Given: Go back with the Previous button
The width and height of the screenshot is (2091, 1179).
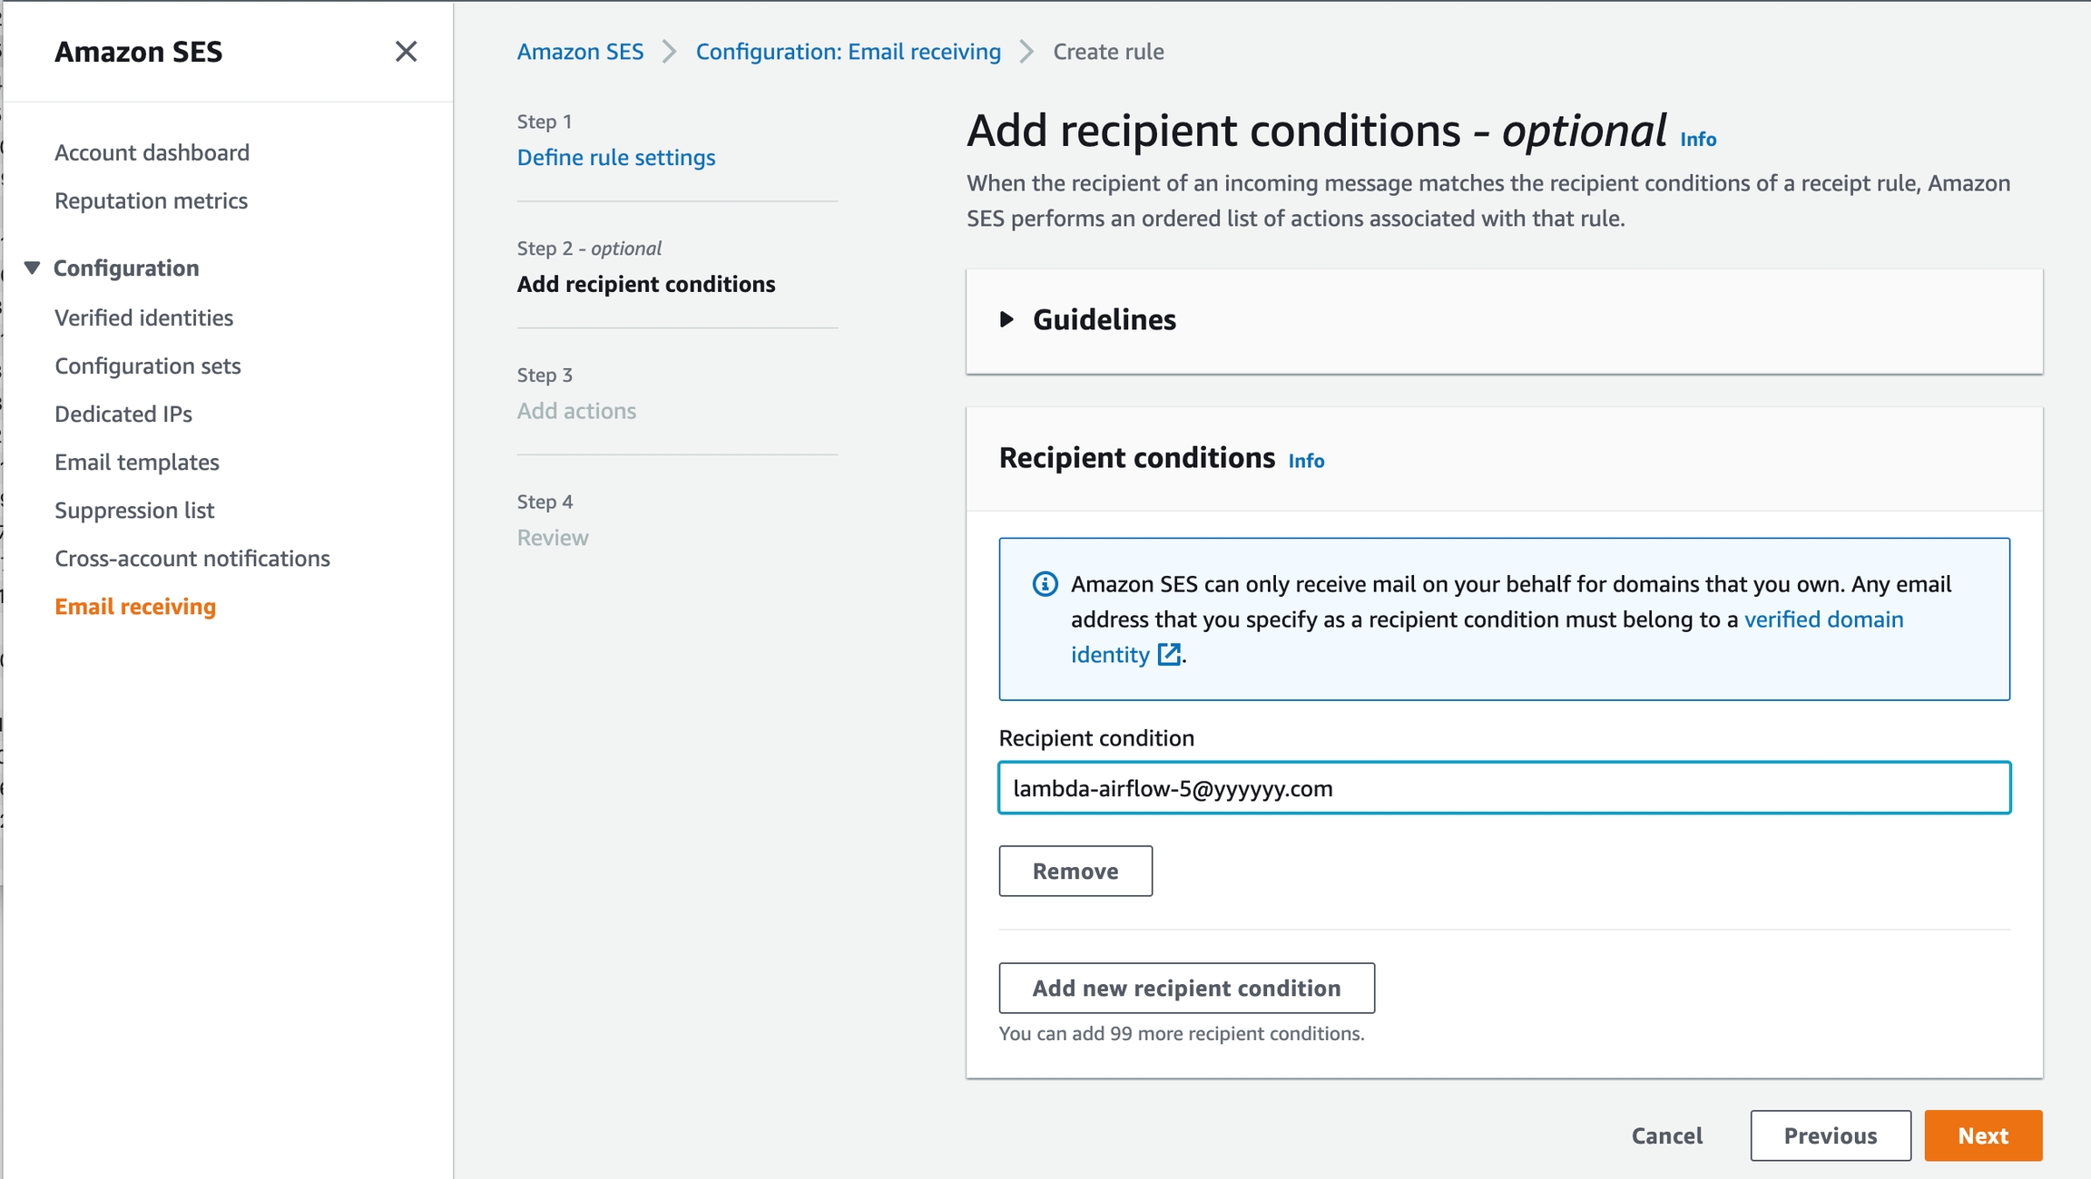Looking at the screenshot, I should (1830, 1135).
